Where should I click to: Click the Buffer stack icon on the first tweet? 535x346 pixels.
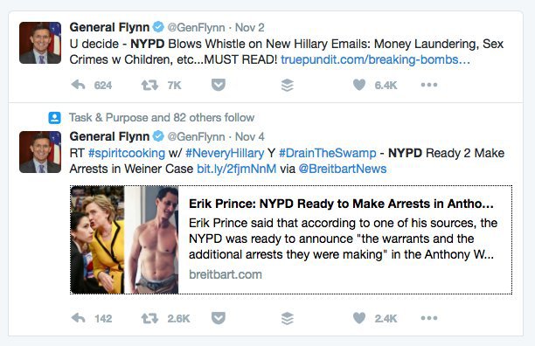288,85
